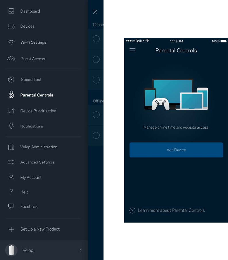Click the Notifications bell icon
Viewport: 228px width, 260px height.
click(11, 126)
